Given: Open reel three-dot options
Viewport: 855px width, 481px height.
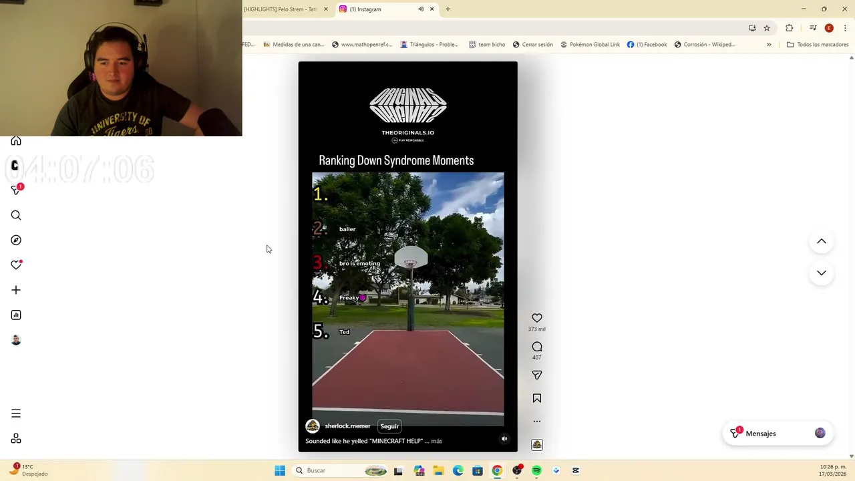Looking at the screenshot, I should pyautogui.click(x=537, y=422).
